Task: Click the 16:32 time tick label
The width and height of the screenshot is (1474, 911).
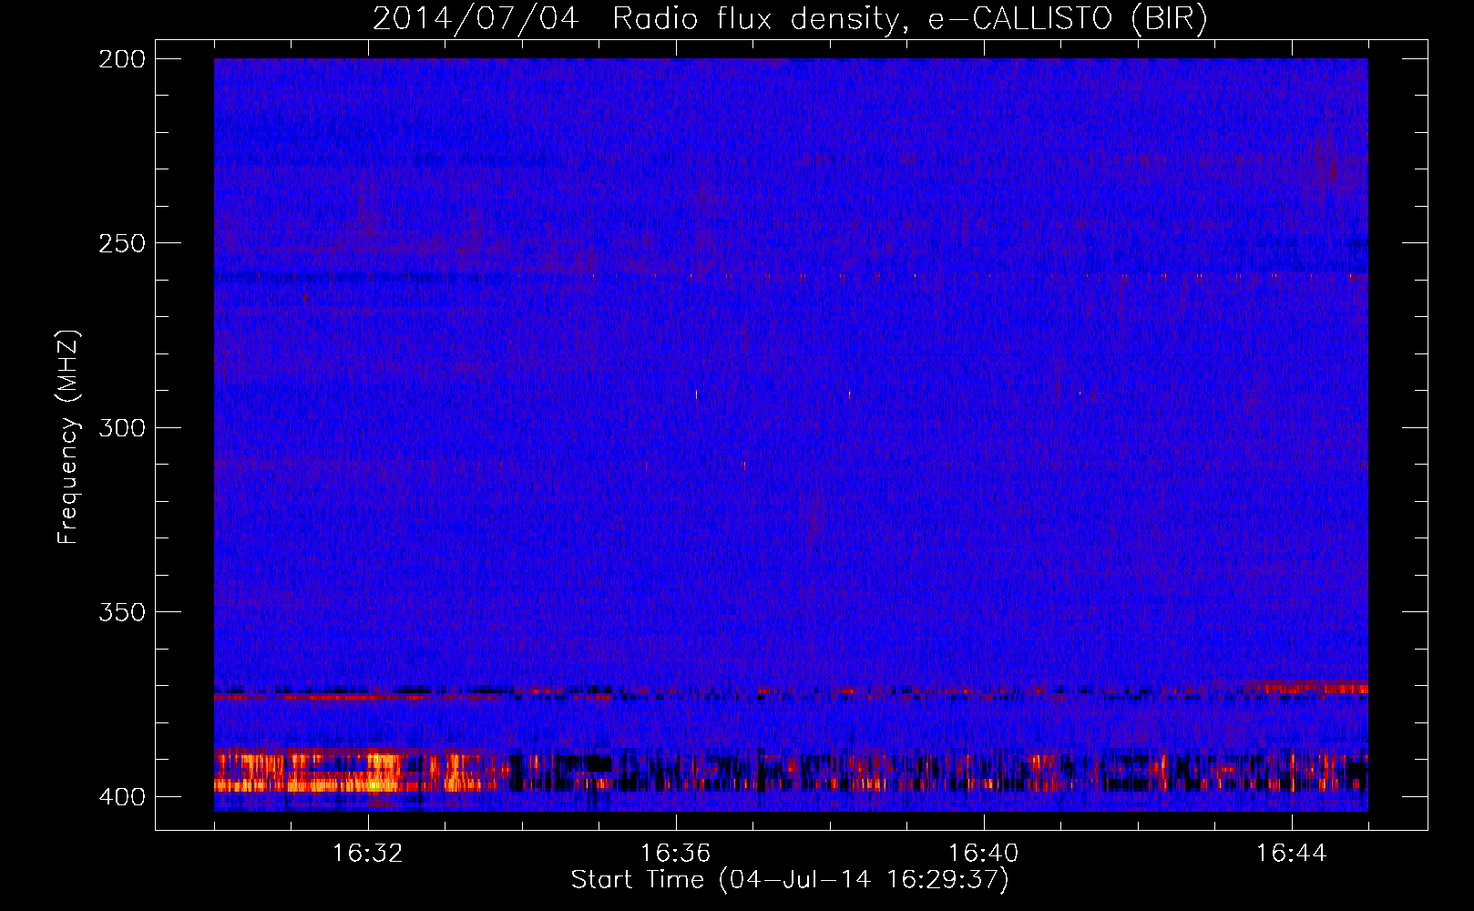Action: pyautogui.click(x=368, y=854)
